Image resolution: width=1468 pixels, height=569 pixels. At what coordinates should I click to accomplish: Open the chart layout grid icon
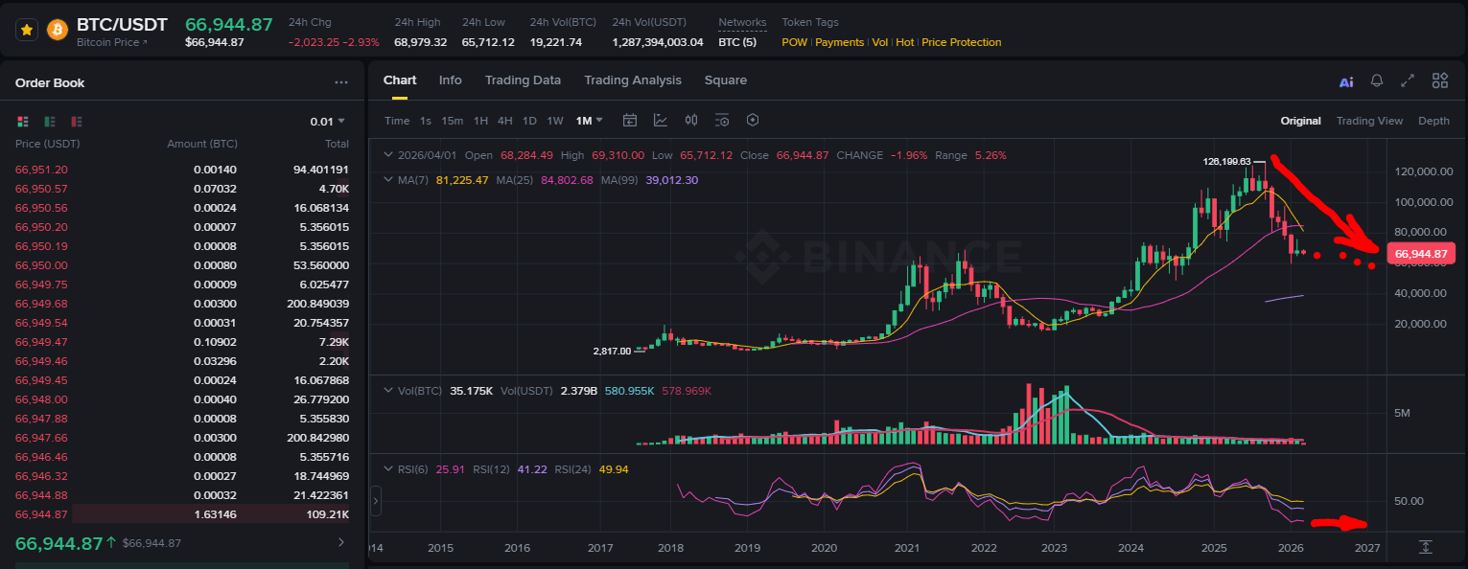click(x=1439, y=81)
